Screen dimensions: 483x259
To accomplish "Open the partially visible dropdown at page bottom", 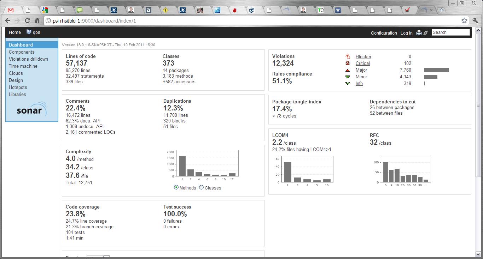I will tap(98, 257).
